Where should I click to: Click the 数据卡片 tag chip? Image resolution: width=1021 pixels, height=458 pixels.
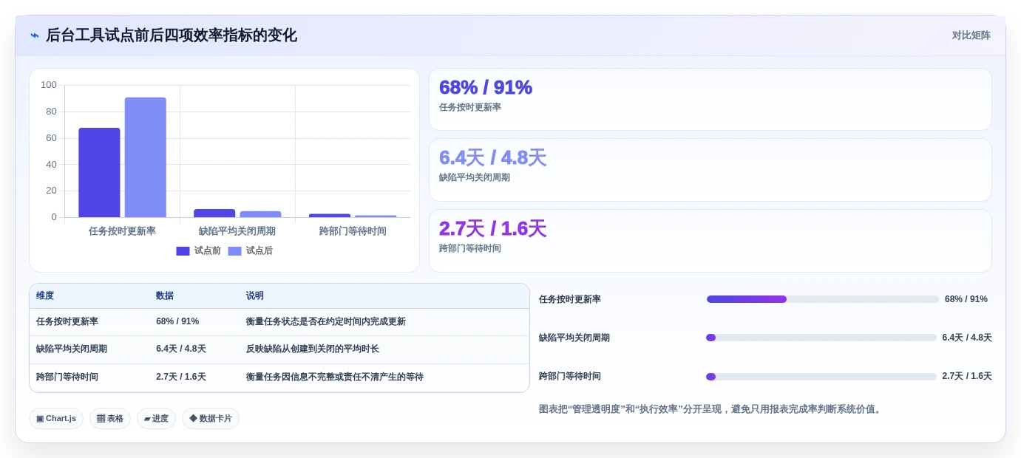[x=211, y=418]
